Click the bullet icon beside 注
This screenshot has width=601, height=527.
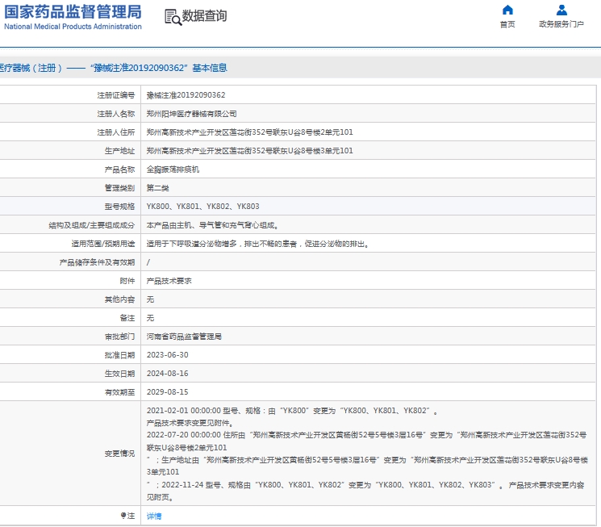(x=123, y=516)
